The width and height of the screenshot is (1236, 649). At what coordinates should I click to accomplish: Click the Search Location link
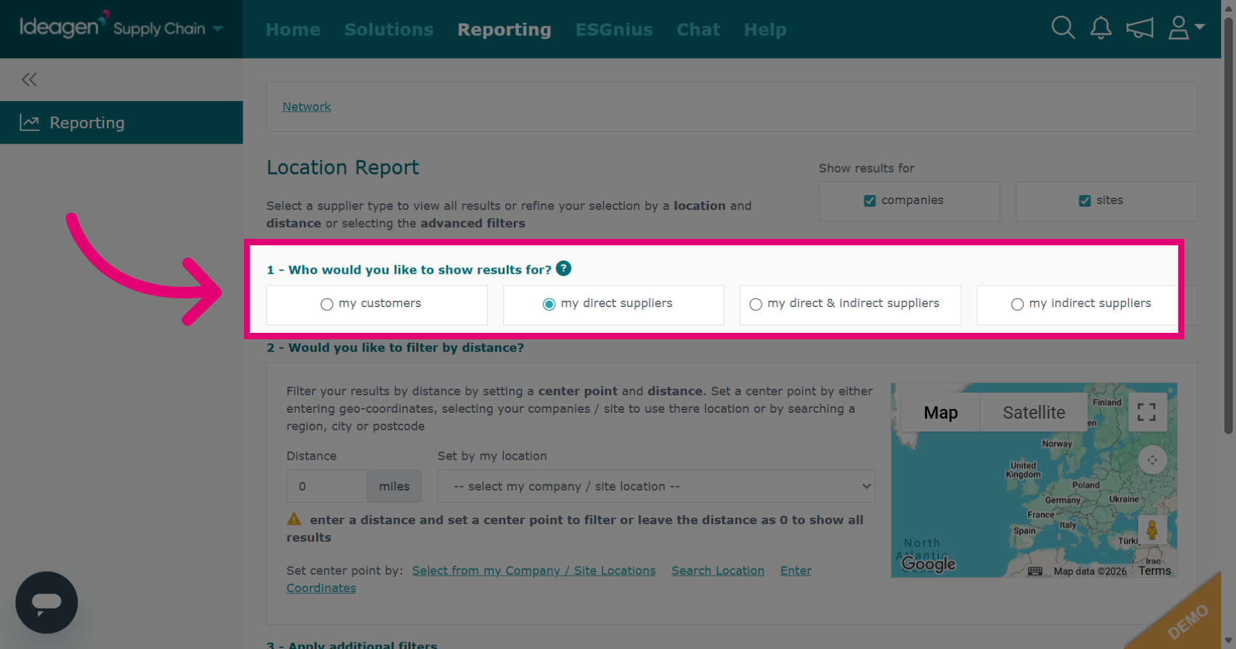(x=718, y=570)
